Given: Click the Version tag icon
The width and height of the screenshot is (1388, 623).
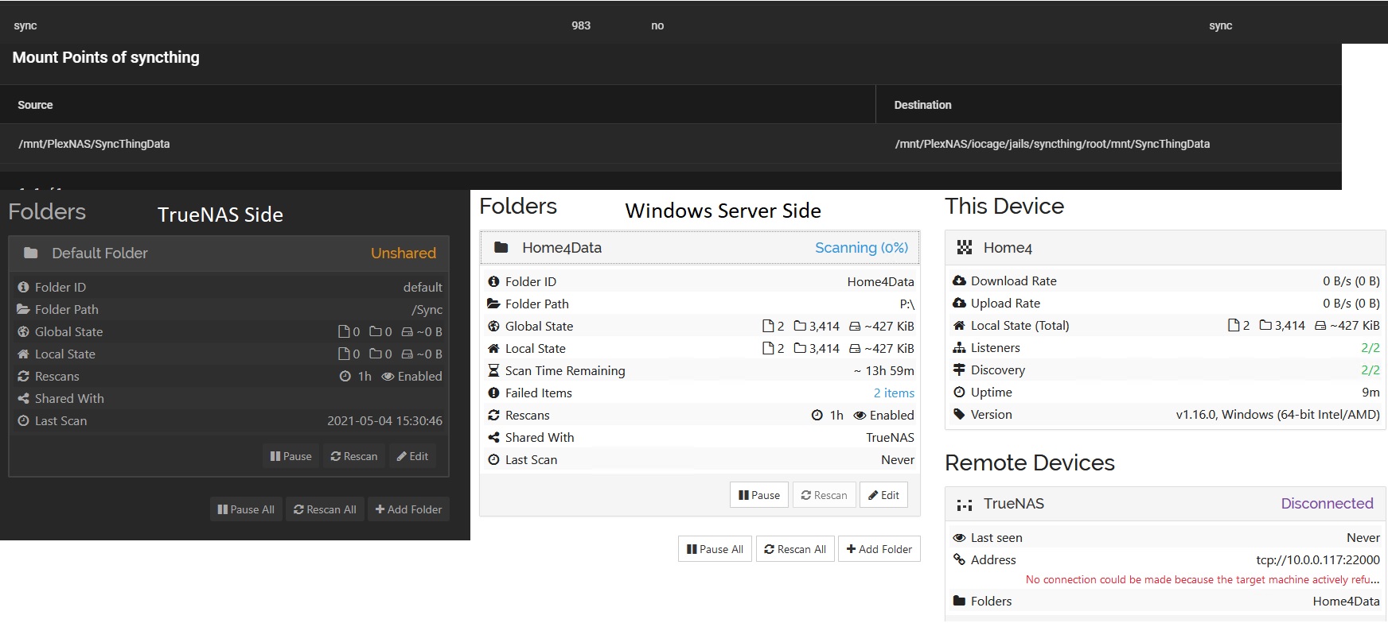Looking at the screenshot, I should [x=959, y=415].
